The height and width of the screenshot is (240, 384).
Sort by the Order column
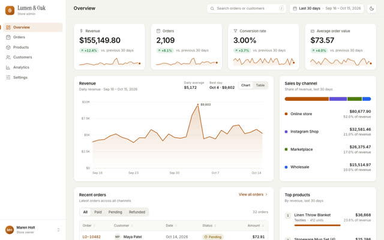tap(89, 226)
